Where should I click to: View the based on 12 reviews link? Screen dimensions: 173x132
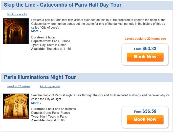18,86
